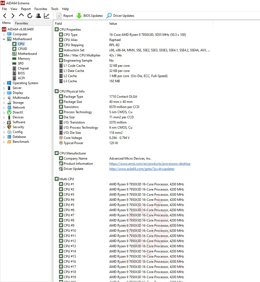Open the user manage icon in toolbar
Screen dimensions: 260x282
pyautogui.click(x=38, y=16)
